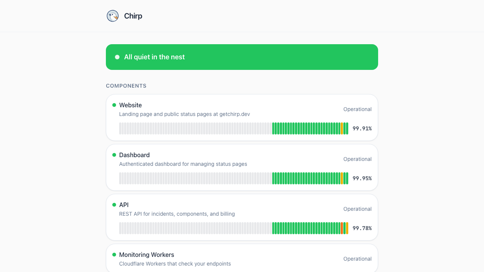The width and height of the screenshot is (484, 272).
Task: Click the API component title
Action: (124, 205)
